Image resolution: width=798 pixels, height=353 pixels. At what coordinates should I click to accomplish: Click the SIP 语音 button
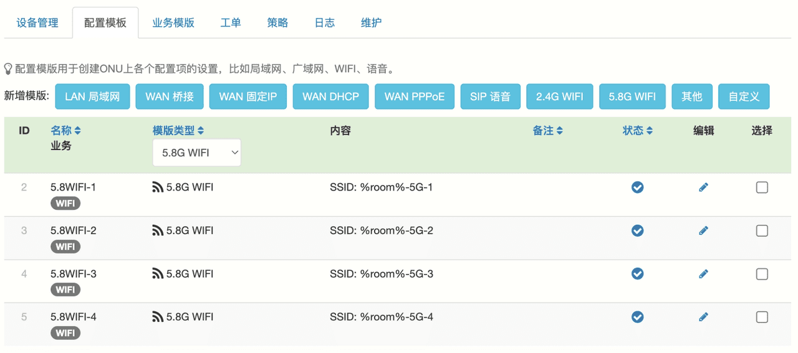click(x=490, y=96)
